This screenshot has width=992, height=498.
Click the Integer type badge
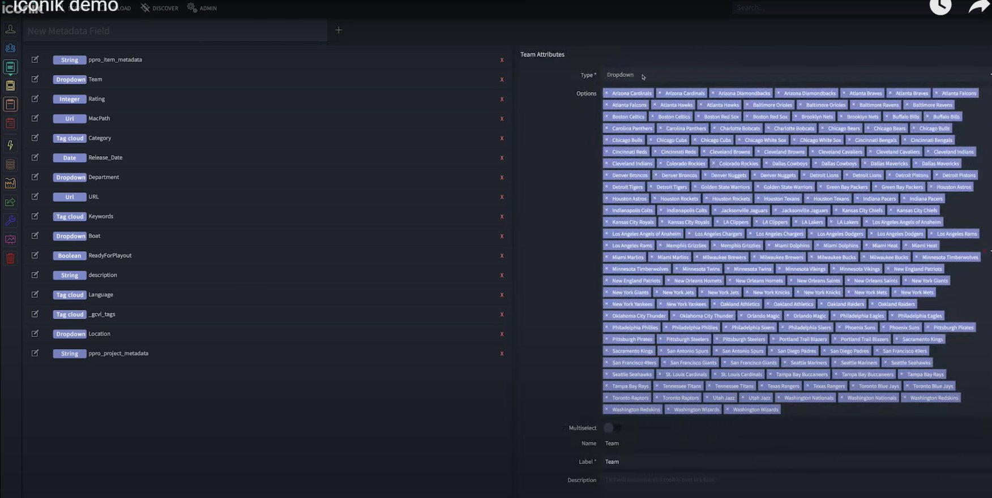point(70,99)
